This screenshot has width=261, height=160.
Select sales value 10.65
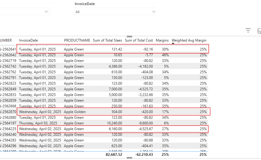pyautogui.click(x=118, y=55)
